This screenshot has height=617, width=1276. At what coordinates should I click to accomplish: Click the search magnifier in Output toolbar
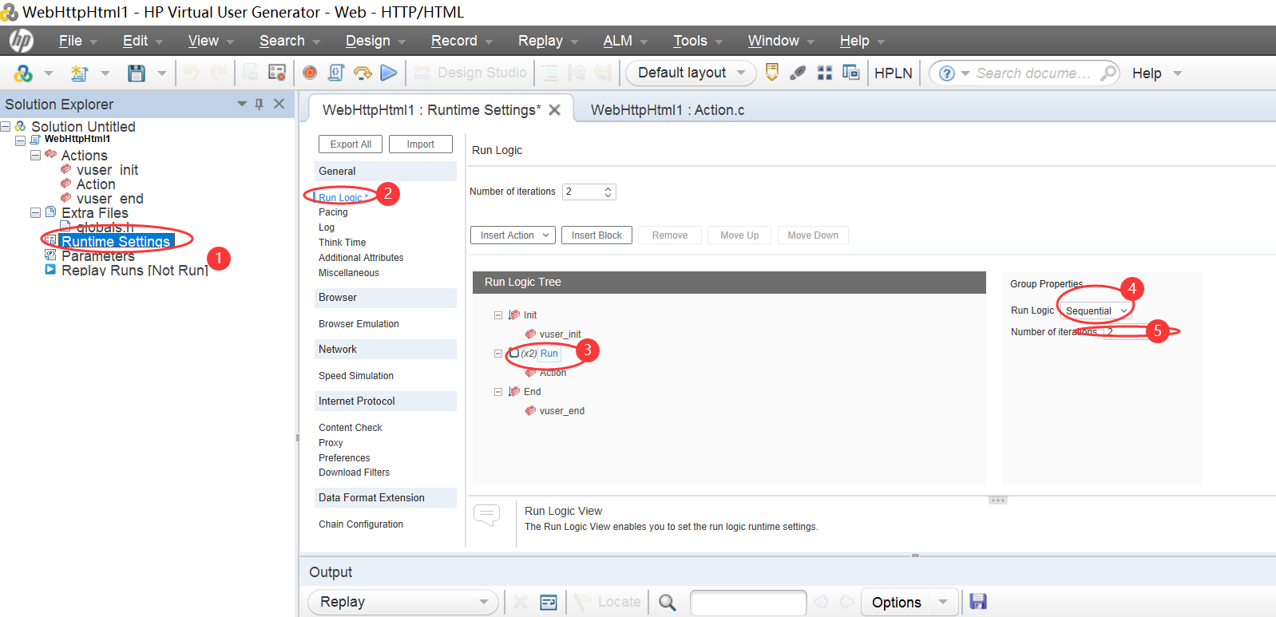pos(668,603)
